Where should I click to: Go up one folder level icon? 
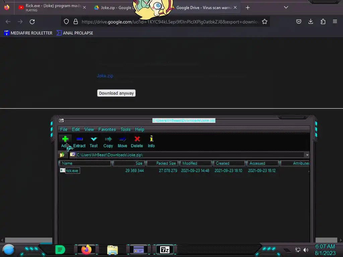click(62, 155)
